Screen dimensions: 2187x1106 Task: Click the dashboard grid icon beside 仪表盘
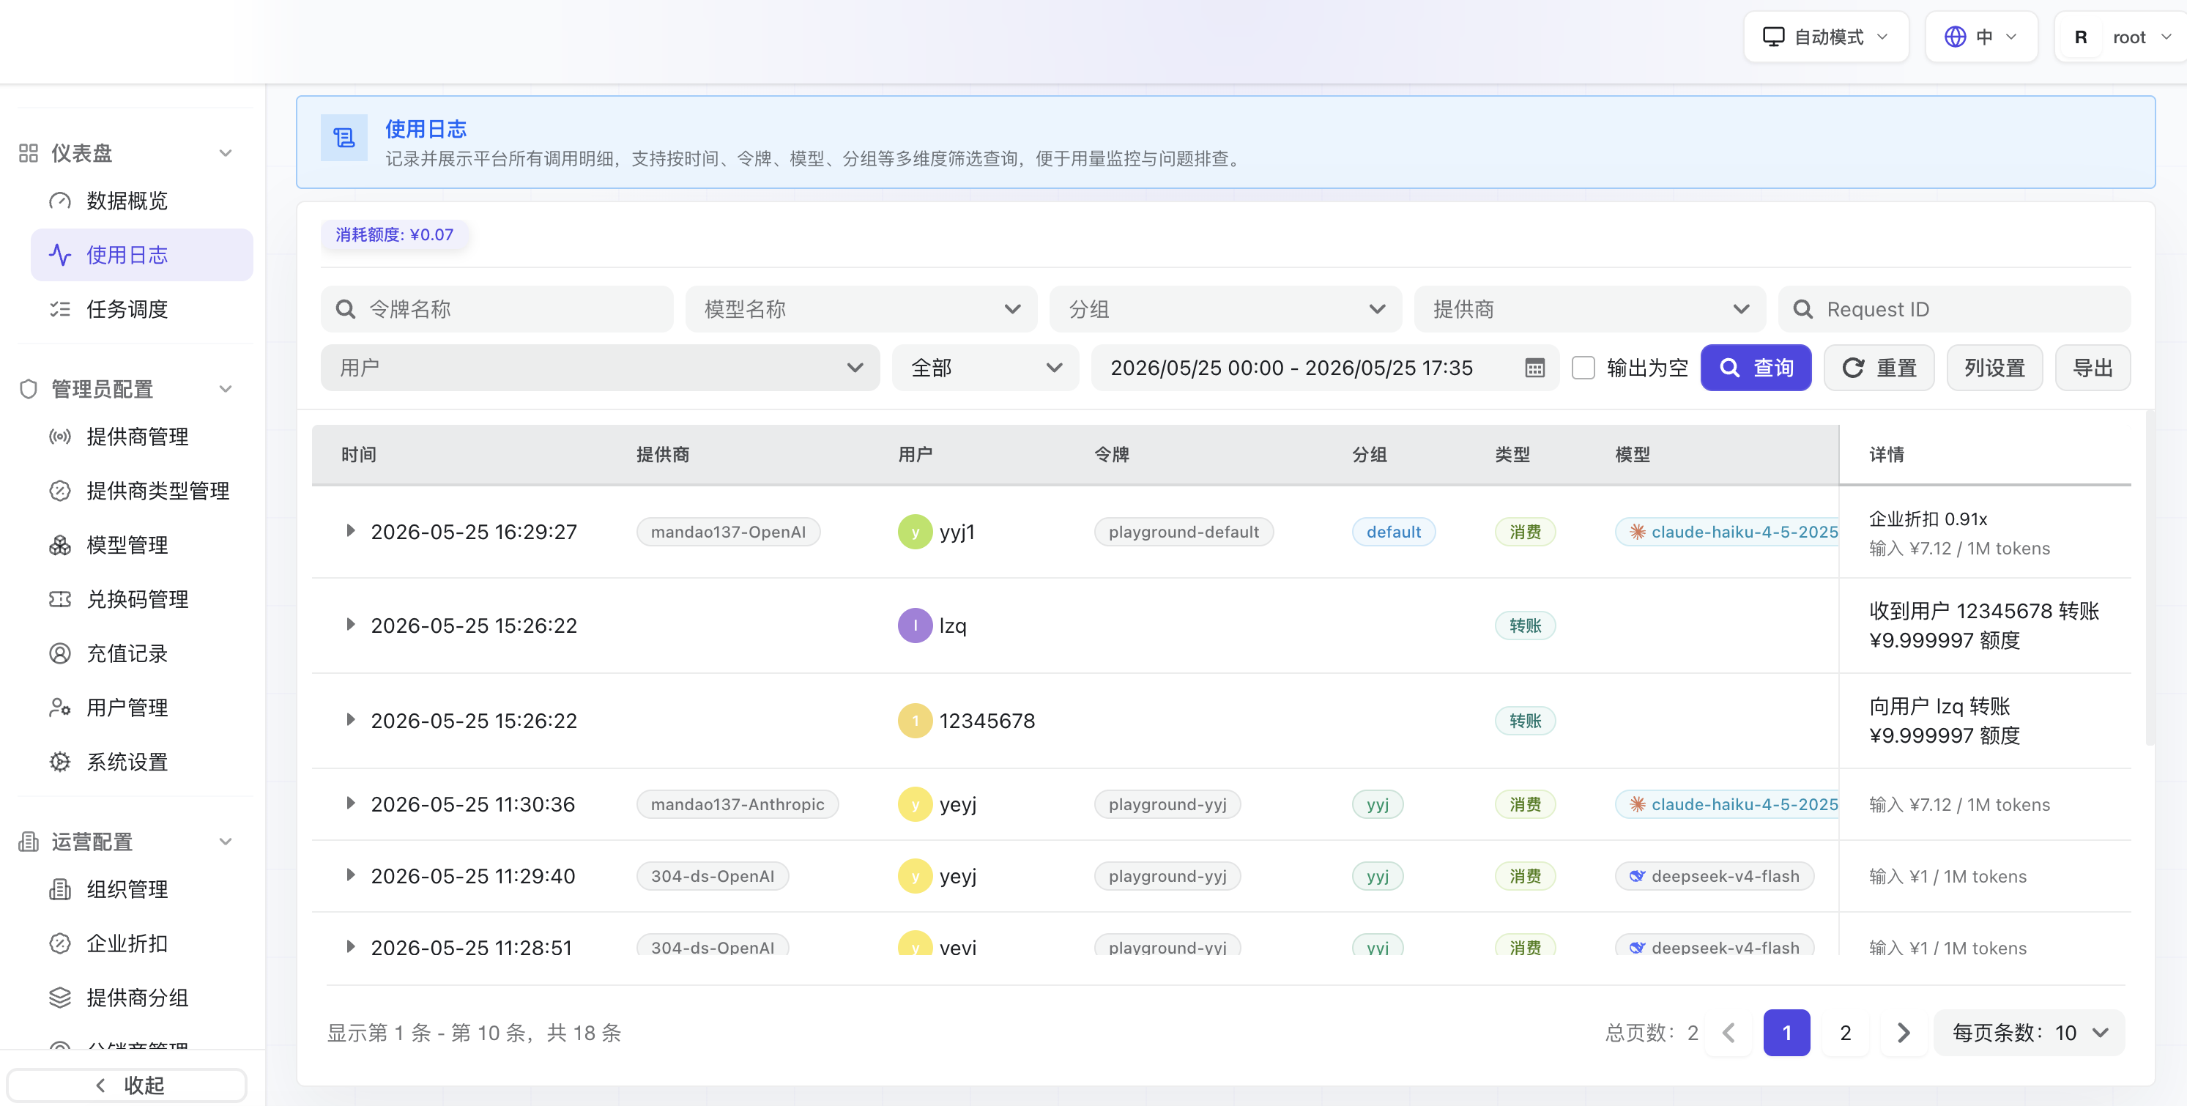coord(28,153)
